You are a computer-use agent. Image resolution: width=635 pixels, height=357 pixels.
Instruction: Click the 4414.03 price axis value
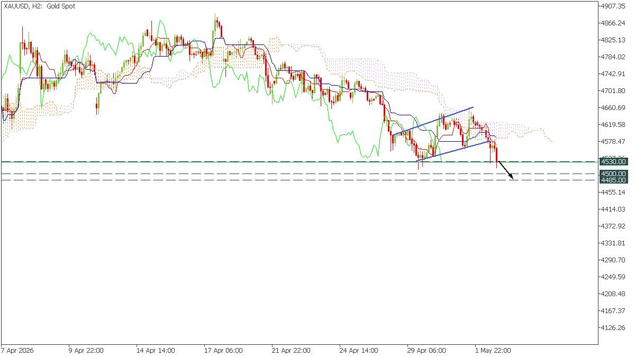(x=614, y=209)
